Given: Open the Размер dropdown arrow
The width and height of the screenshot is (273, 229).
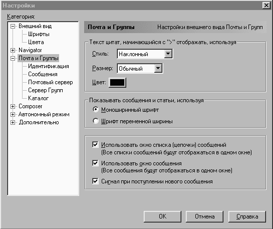Looking at the screenshot, I should coord(158,68).
